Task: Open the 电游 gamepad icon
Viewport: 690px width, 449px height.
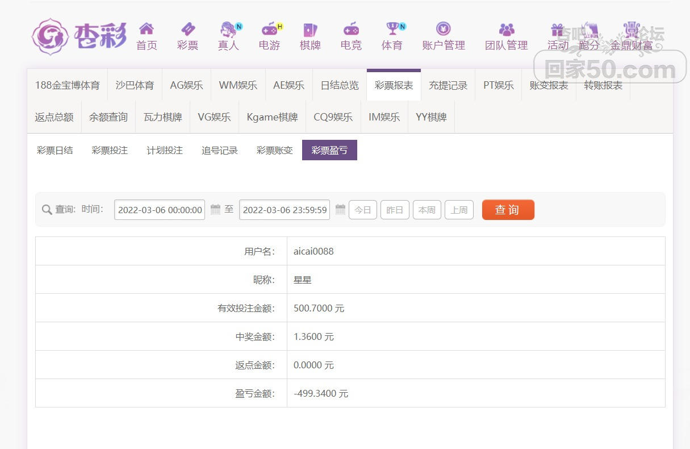Action: pos(269,29)
